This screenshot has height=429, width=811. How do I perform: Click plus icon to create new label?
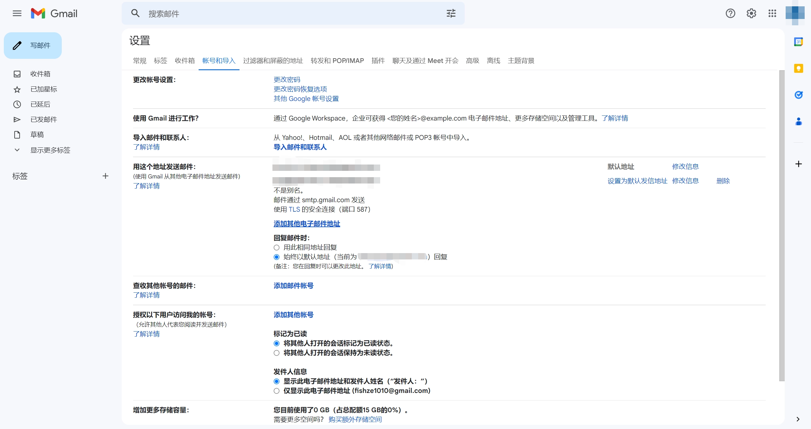(x=105, y=176)
